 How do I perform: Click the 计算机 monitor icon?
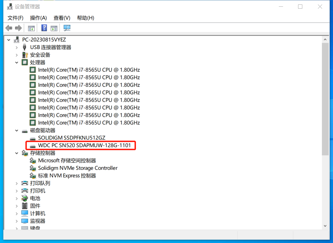(x=25, y=213)
